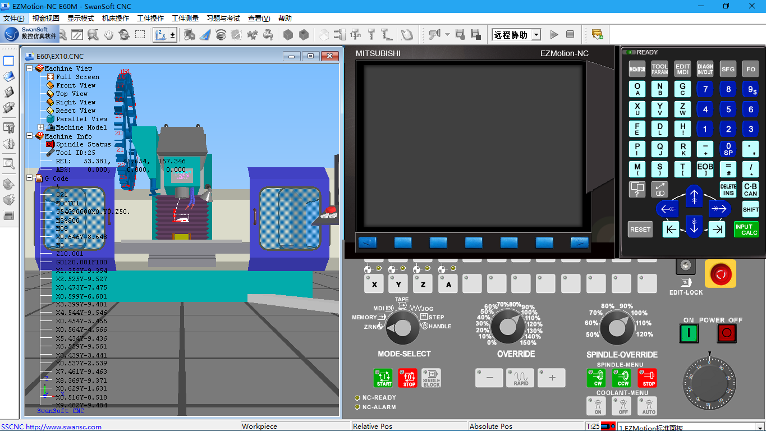Click the spindle CCW button
Viewport: 766px width, 431px height.
622,378
